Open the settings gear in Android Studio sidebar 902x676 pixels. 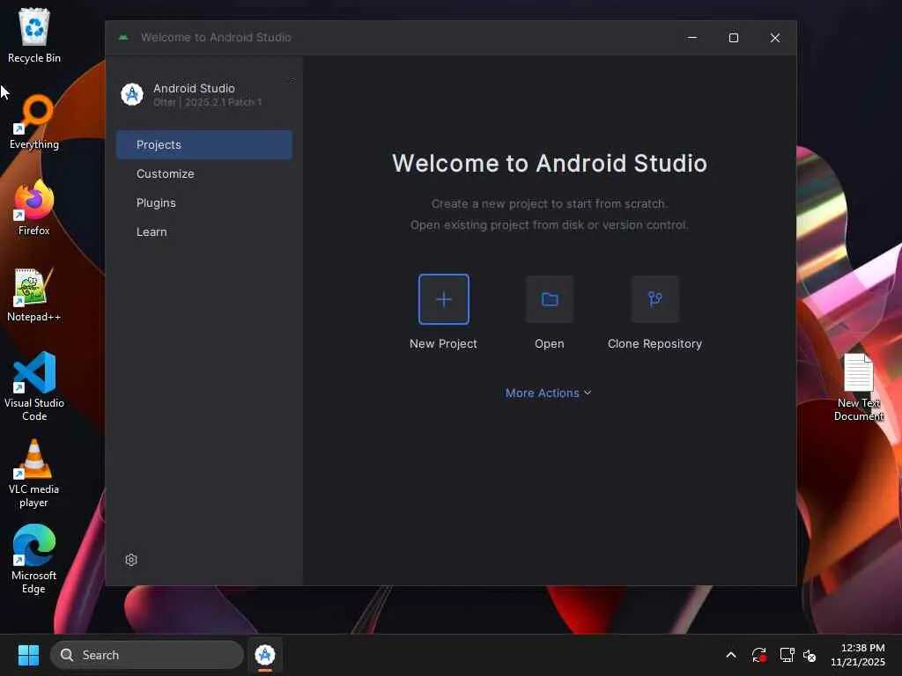pos(131,560)
